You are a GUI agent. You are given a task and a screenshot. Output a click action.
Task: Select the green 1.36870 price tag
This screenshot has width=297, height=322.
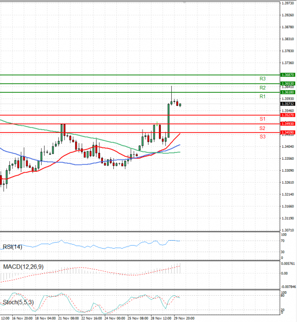(x=288, y=75)
